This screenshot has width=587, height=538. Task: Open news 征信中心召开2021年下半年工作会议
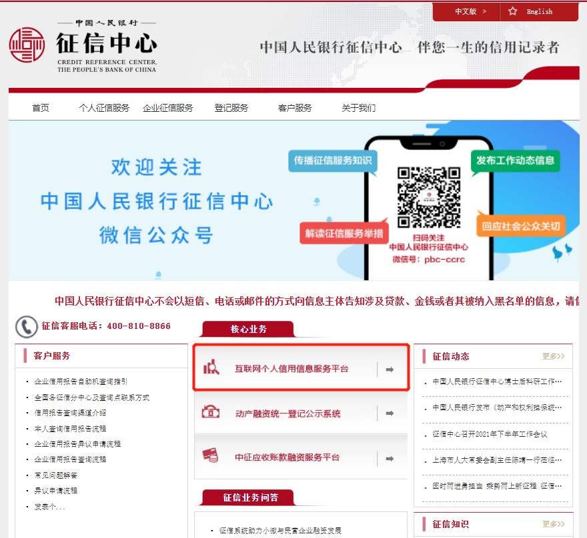click(x=490, y=434)
